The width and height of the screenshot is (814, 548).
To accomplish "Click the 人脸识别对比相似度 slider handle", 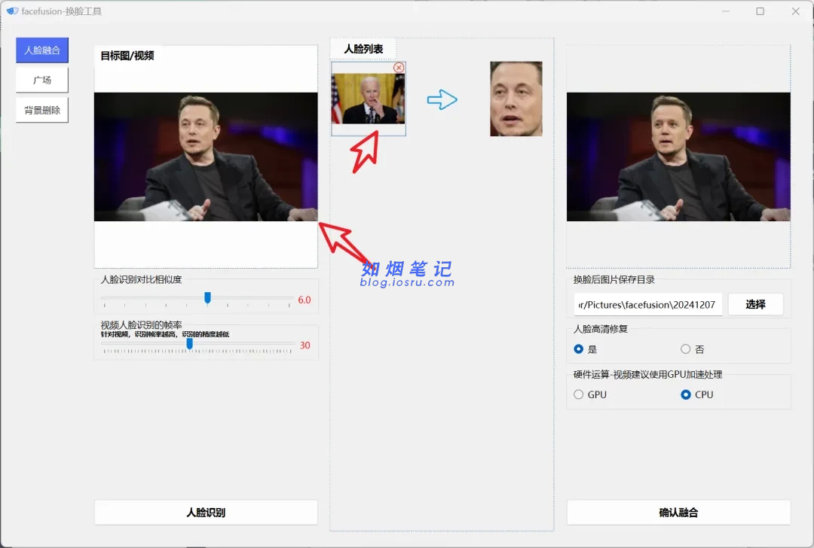I will pos(207,298).
